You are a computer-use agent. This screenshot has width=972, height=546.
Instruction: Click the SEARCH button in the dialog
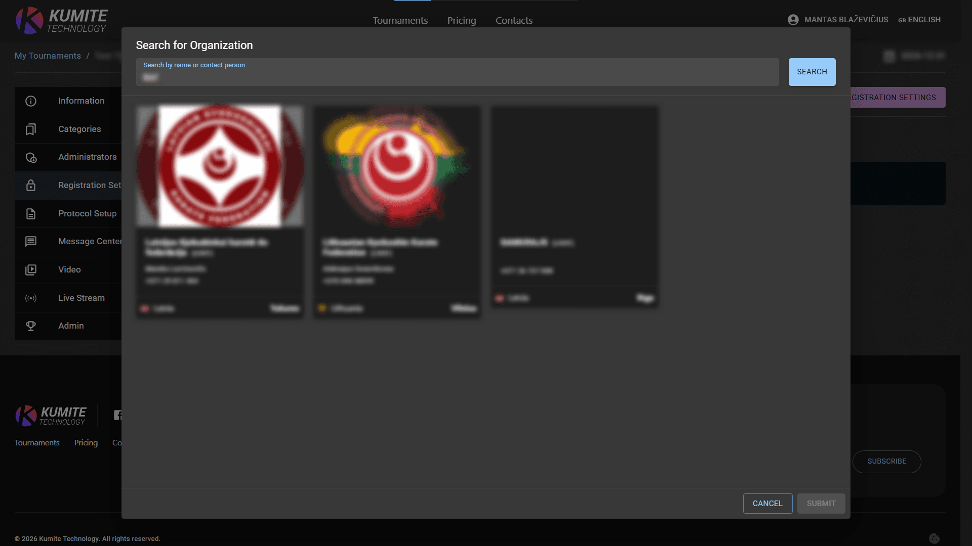pos(812,72)
